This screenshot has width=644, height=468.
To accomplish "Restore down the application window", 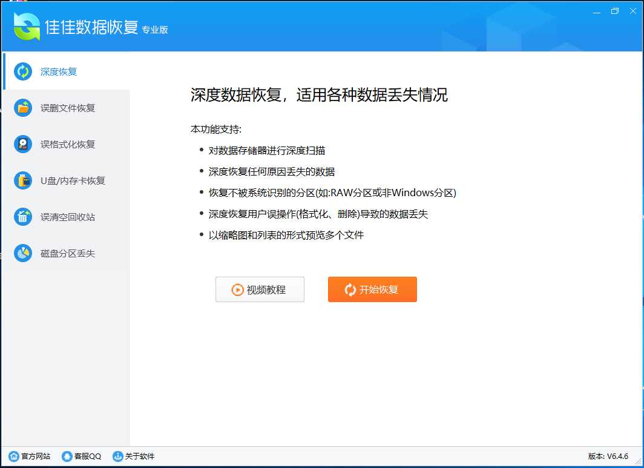I will coord(615,11).
